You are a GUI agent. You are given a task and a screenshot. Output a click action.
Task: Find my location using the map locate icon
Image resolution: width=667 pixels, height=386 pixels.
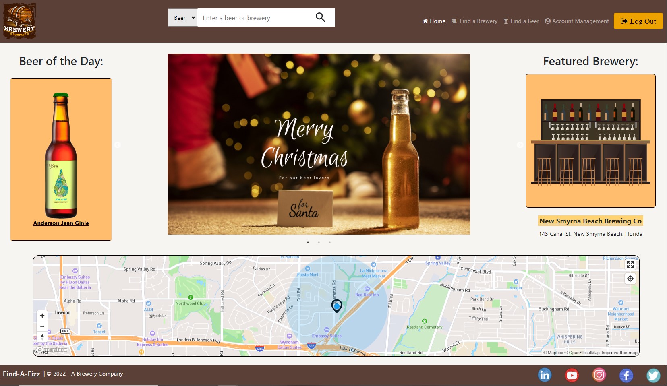[630, 278]
